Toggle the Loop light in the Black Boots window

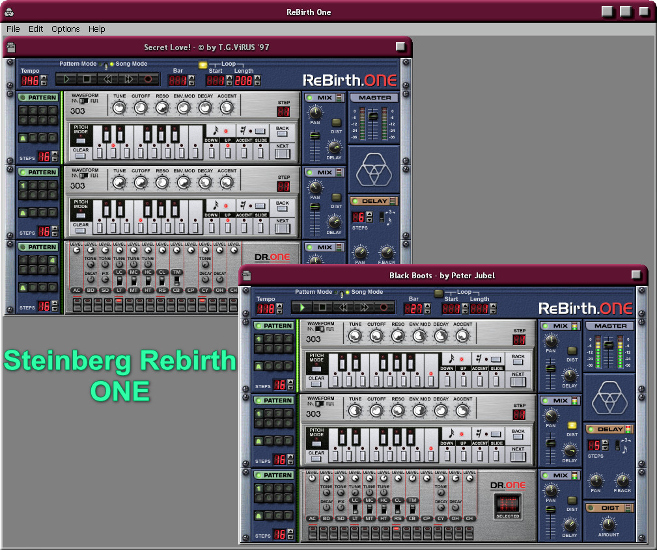[439, 293]
